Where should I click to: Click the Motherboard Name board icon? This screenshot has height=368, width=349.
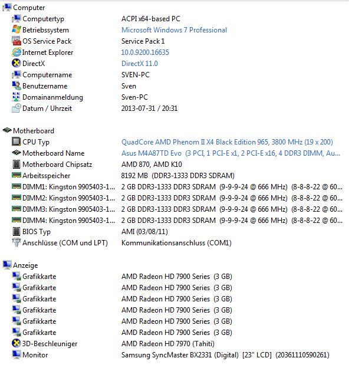pos(16,153)
